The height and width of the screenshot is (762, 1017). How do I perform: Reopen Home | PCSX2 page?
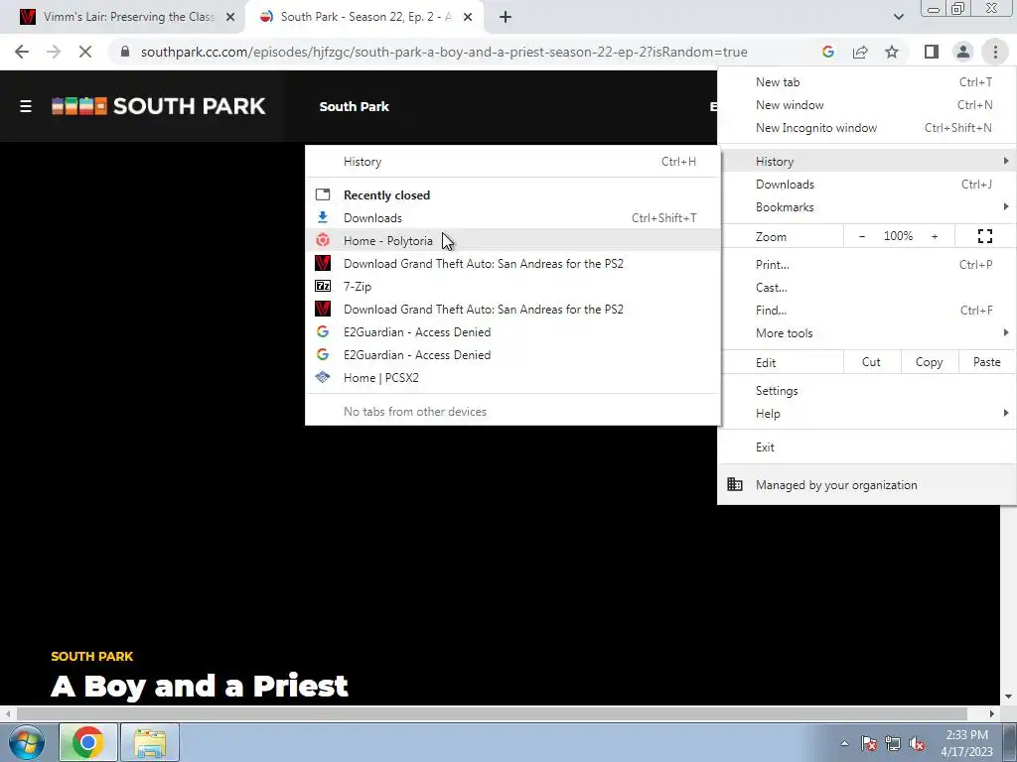[x=512, y=378]
